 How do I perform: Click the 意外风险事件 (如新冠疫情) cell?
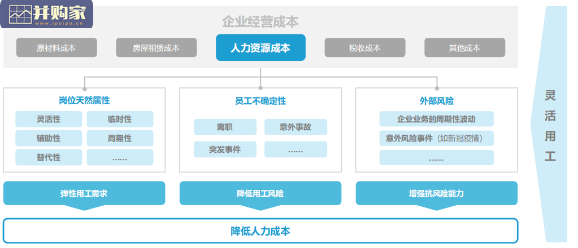436,138
